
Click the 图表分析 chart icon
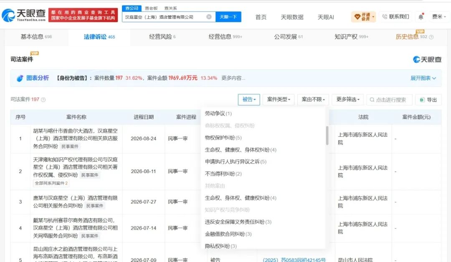coord(20,78)
